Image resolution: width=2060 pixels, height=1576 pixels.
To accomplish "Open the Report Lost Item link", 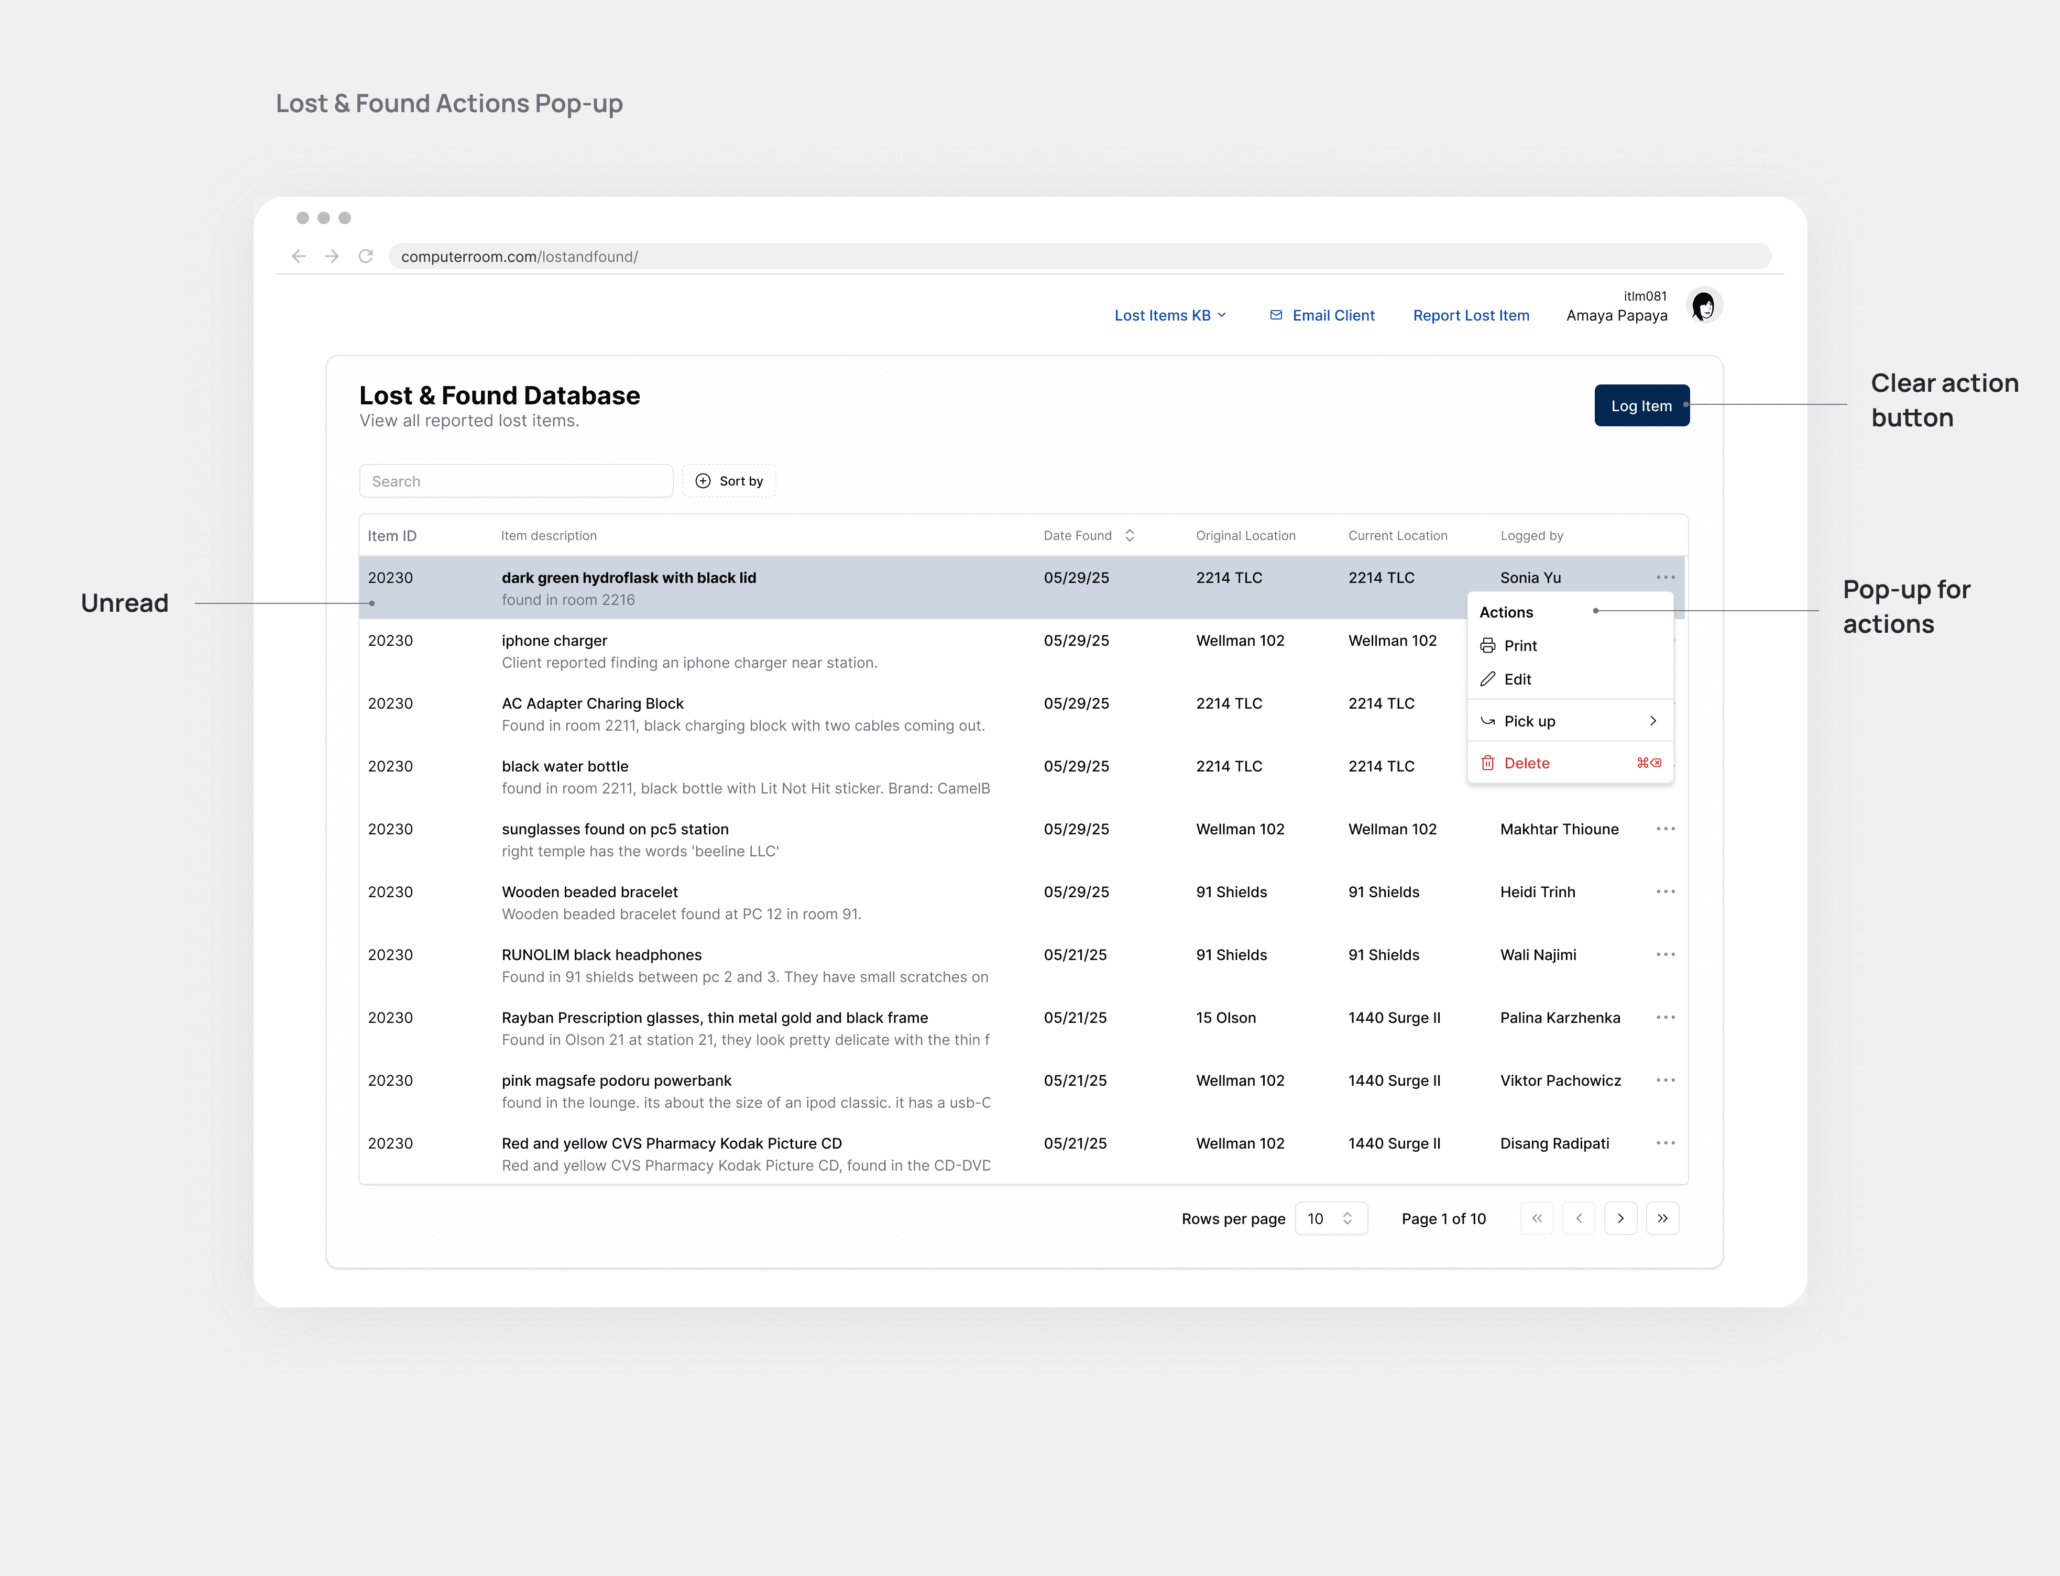I will 1471,315.
